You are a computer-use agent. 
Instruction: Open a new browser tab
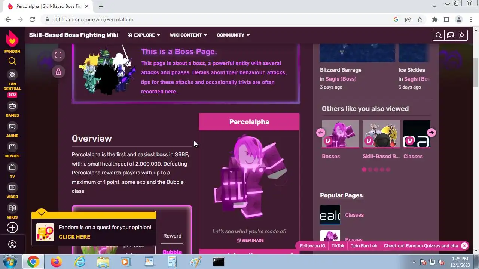(101, 6)
